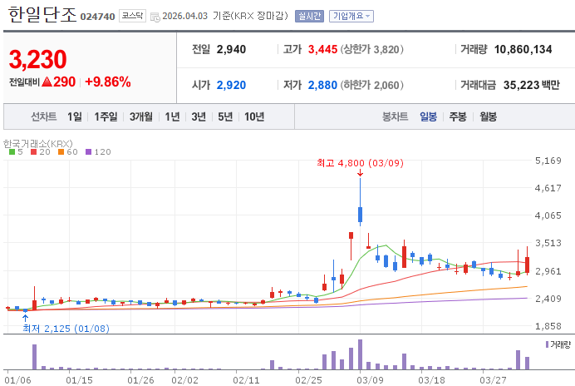Click the 거래량 value 10,860,134
This screenshot has width=575, height=386.
point(523,49)
